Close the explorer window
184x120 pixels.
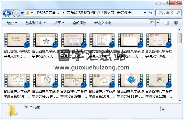[x=176, y=3]
